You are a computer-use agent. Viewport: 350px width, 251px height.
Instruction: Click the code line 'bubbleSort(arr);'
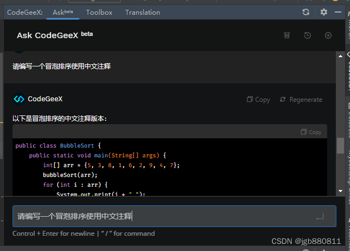(70, 175)
